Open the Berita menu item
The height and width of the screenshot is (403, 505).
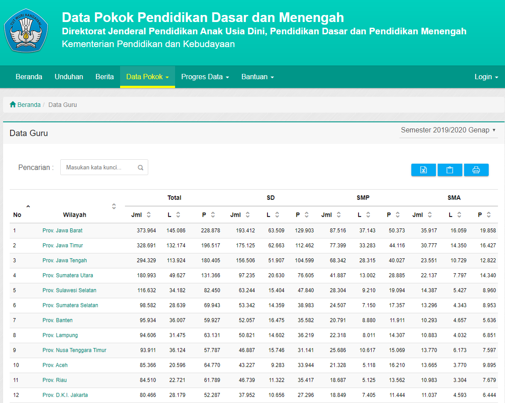tap(105, 77)
